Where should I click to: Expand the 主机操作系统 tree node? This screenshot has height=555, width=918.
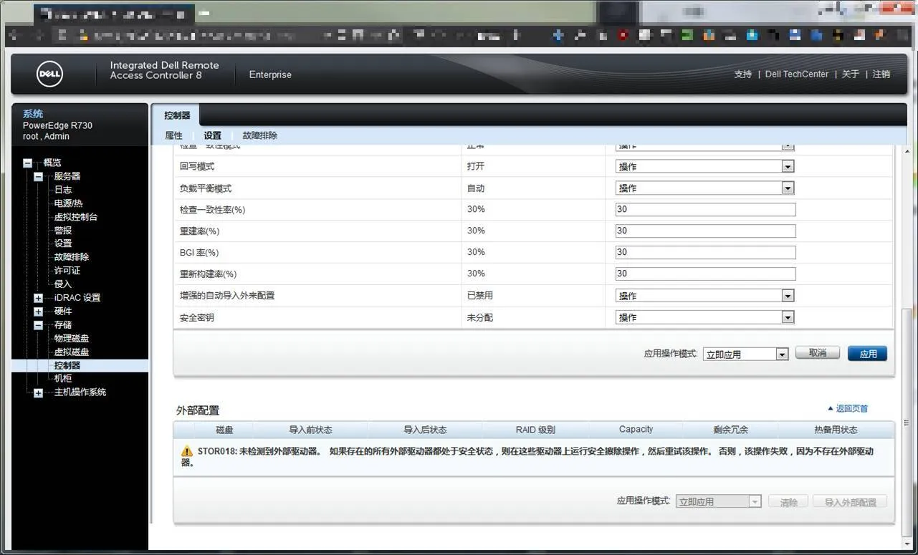(38, 392)
